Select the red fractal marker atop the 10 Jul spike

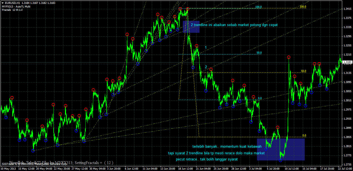coord(289,57)
